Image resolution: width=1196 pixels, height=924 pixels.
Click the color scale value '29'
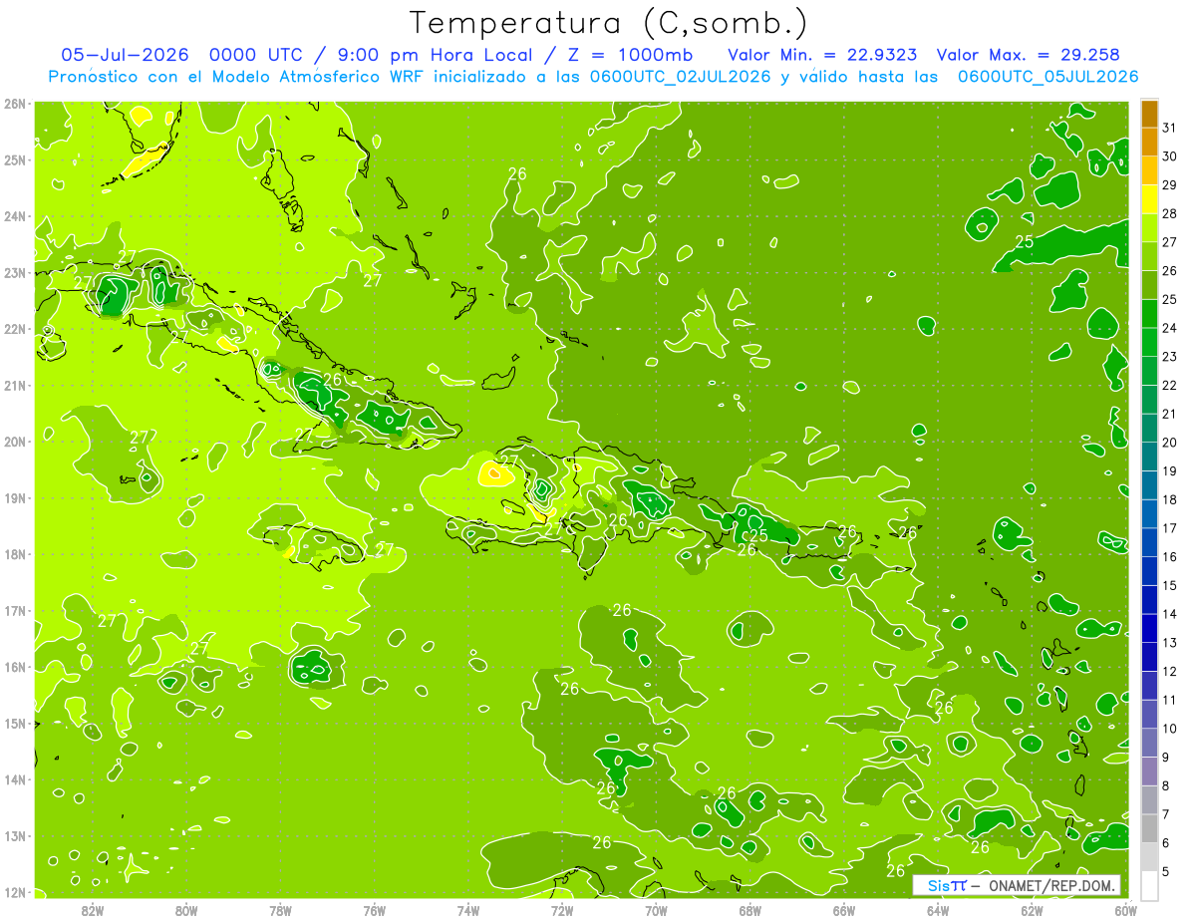pyautogui.click(x=1169, y=184)
